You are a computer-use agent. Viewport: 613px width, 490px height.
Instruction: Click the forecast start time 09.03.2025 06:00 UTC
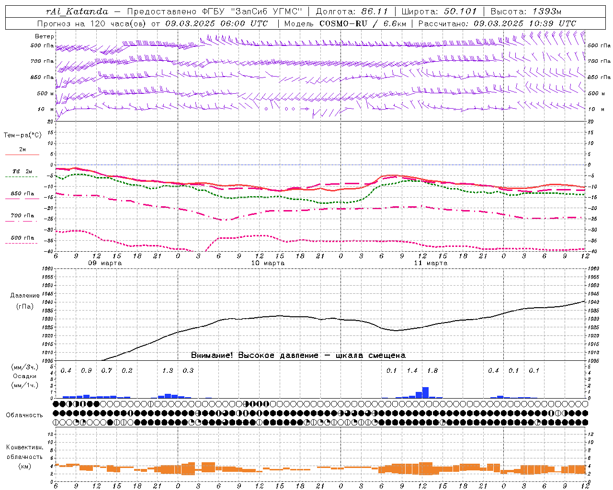tap(216, 23)
